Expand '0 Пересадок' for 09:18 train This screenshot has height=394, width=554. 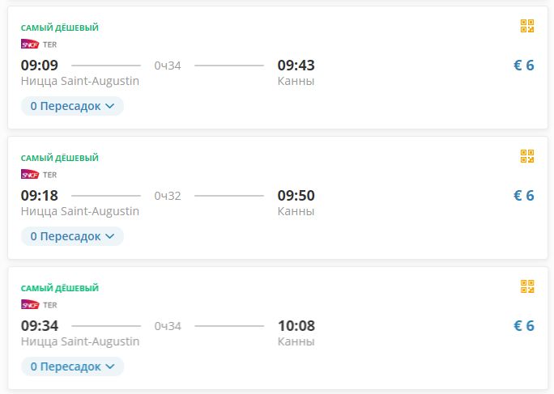click(72, 236)
